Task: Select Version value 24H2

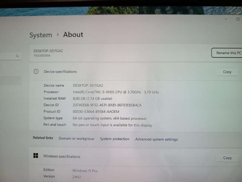Action: click(x=77, y=177)
